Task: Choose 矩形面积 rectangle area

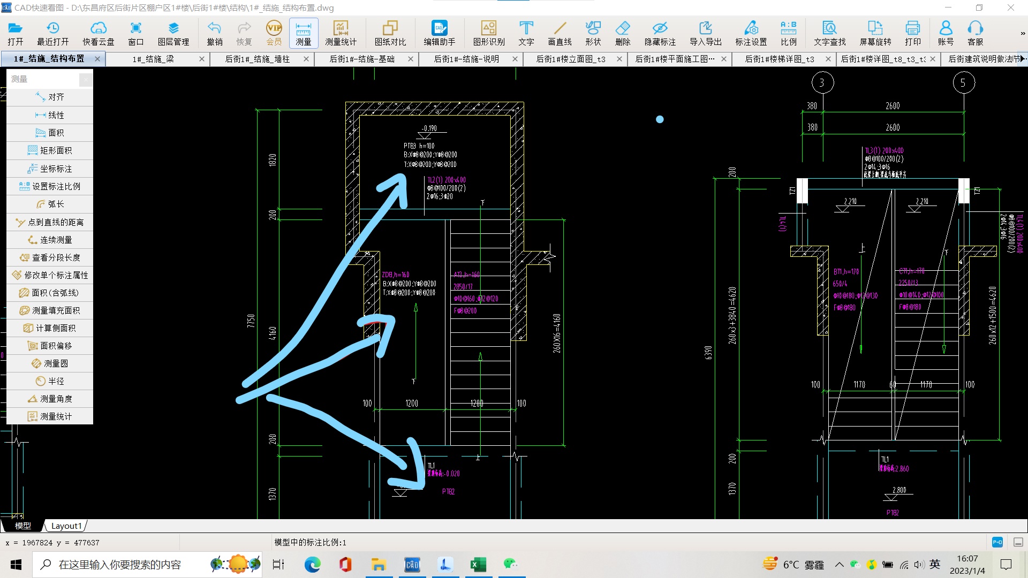Action: click(50, 150)
